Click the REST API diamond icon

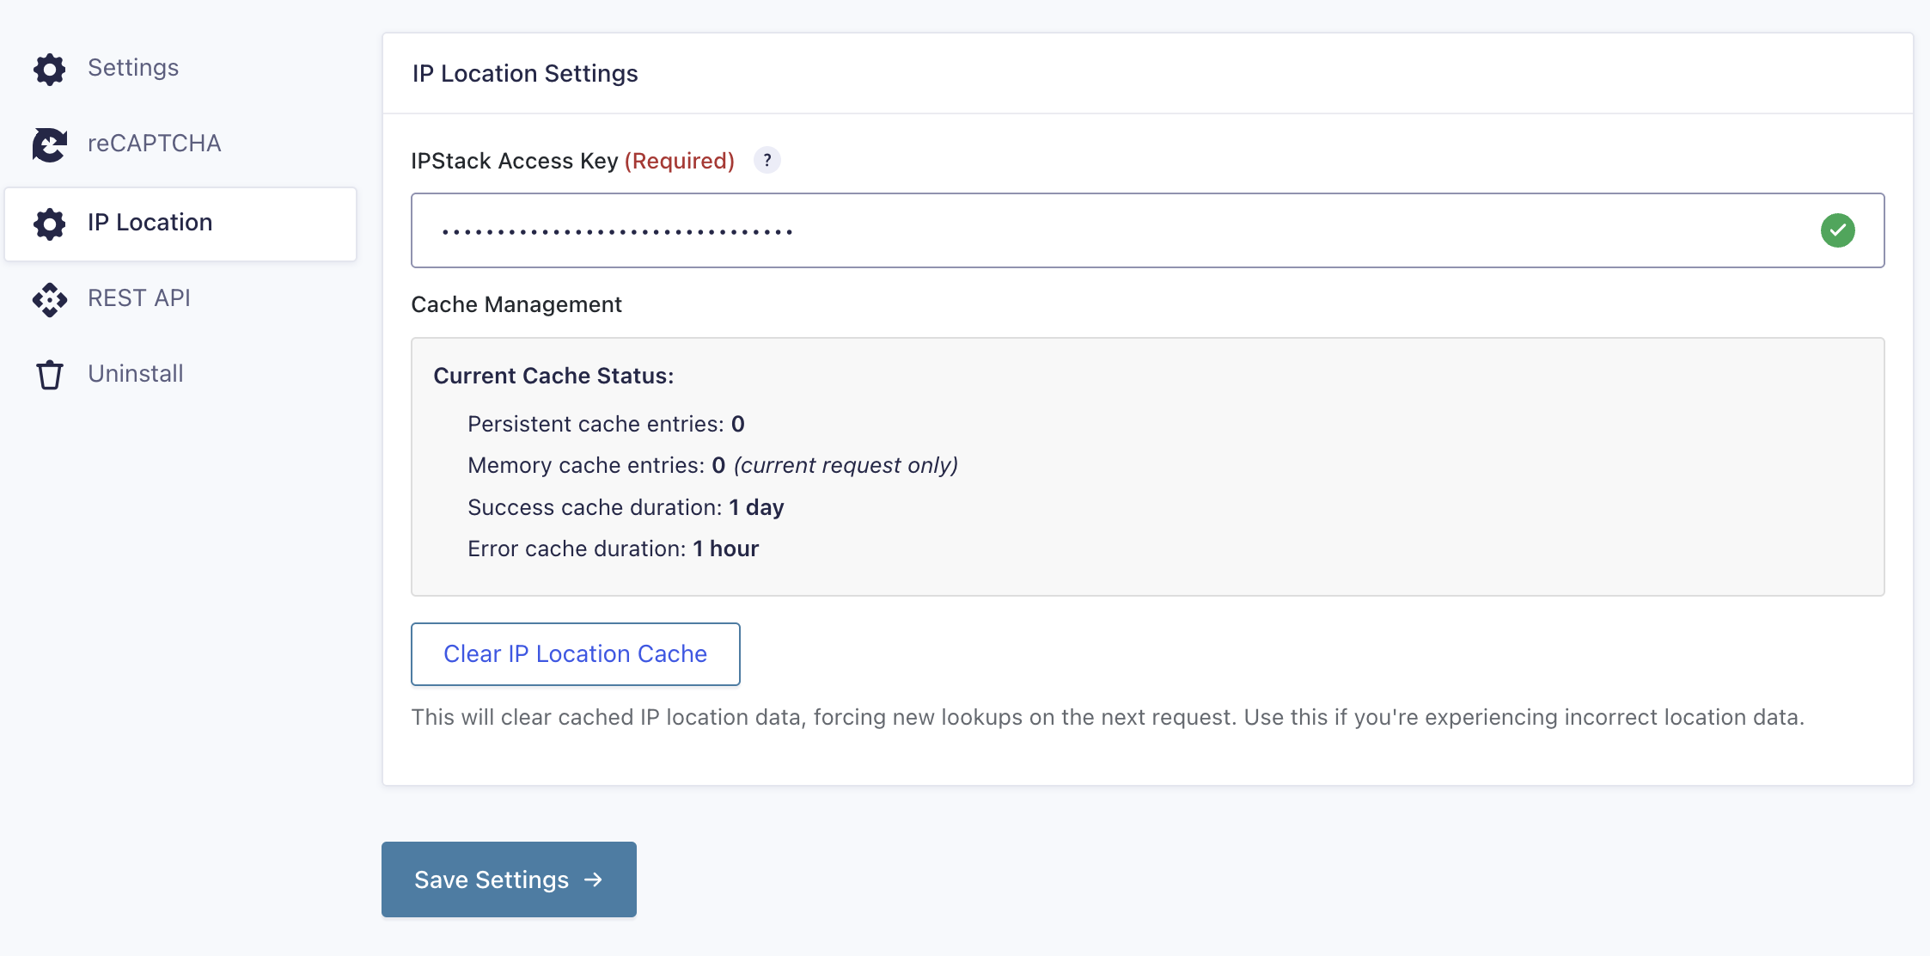pyautogui.click(x=50, y=299)
